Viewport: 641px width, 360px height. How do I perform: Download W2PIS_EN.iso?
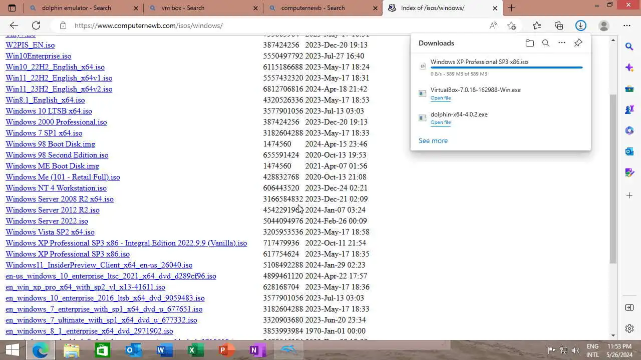[30, 45]
